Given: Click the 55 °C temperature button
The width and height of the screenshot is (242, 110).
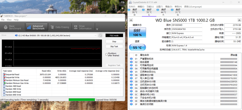Looking at the screenshot, I should click(137, 47).
